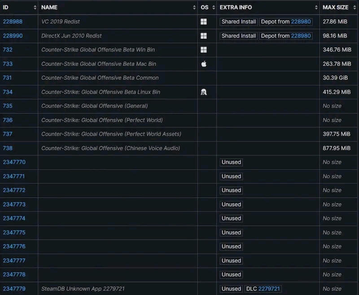
Task: Click Shared Install tag for DirectX Jun 2010 Redist
Action: tap(239, 36)
